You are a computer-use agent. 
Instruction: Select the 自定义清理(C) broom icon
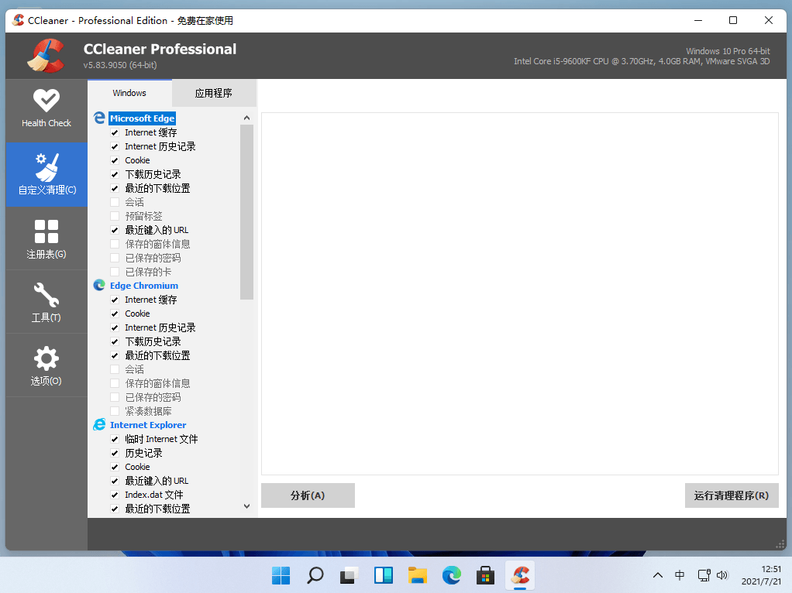[x=47, y=167]
